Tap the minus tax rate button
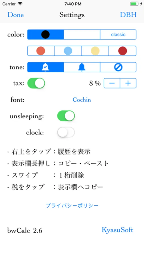 click(112, 83)
